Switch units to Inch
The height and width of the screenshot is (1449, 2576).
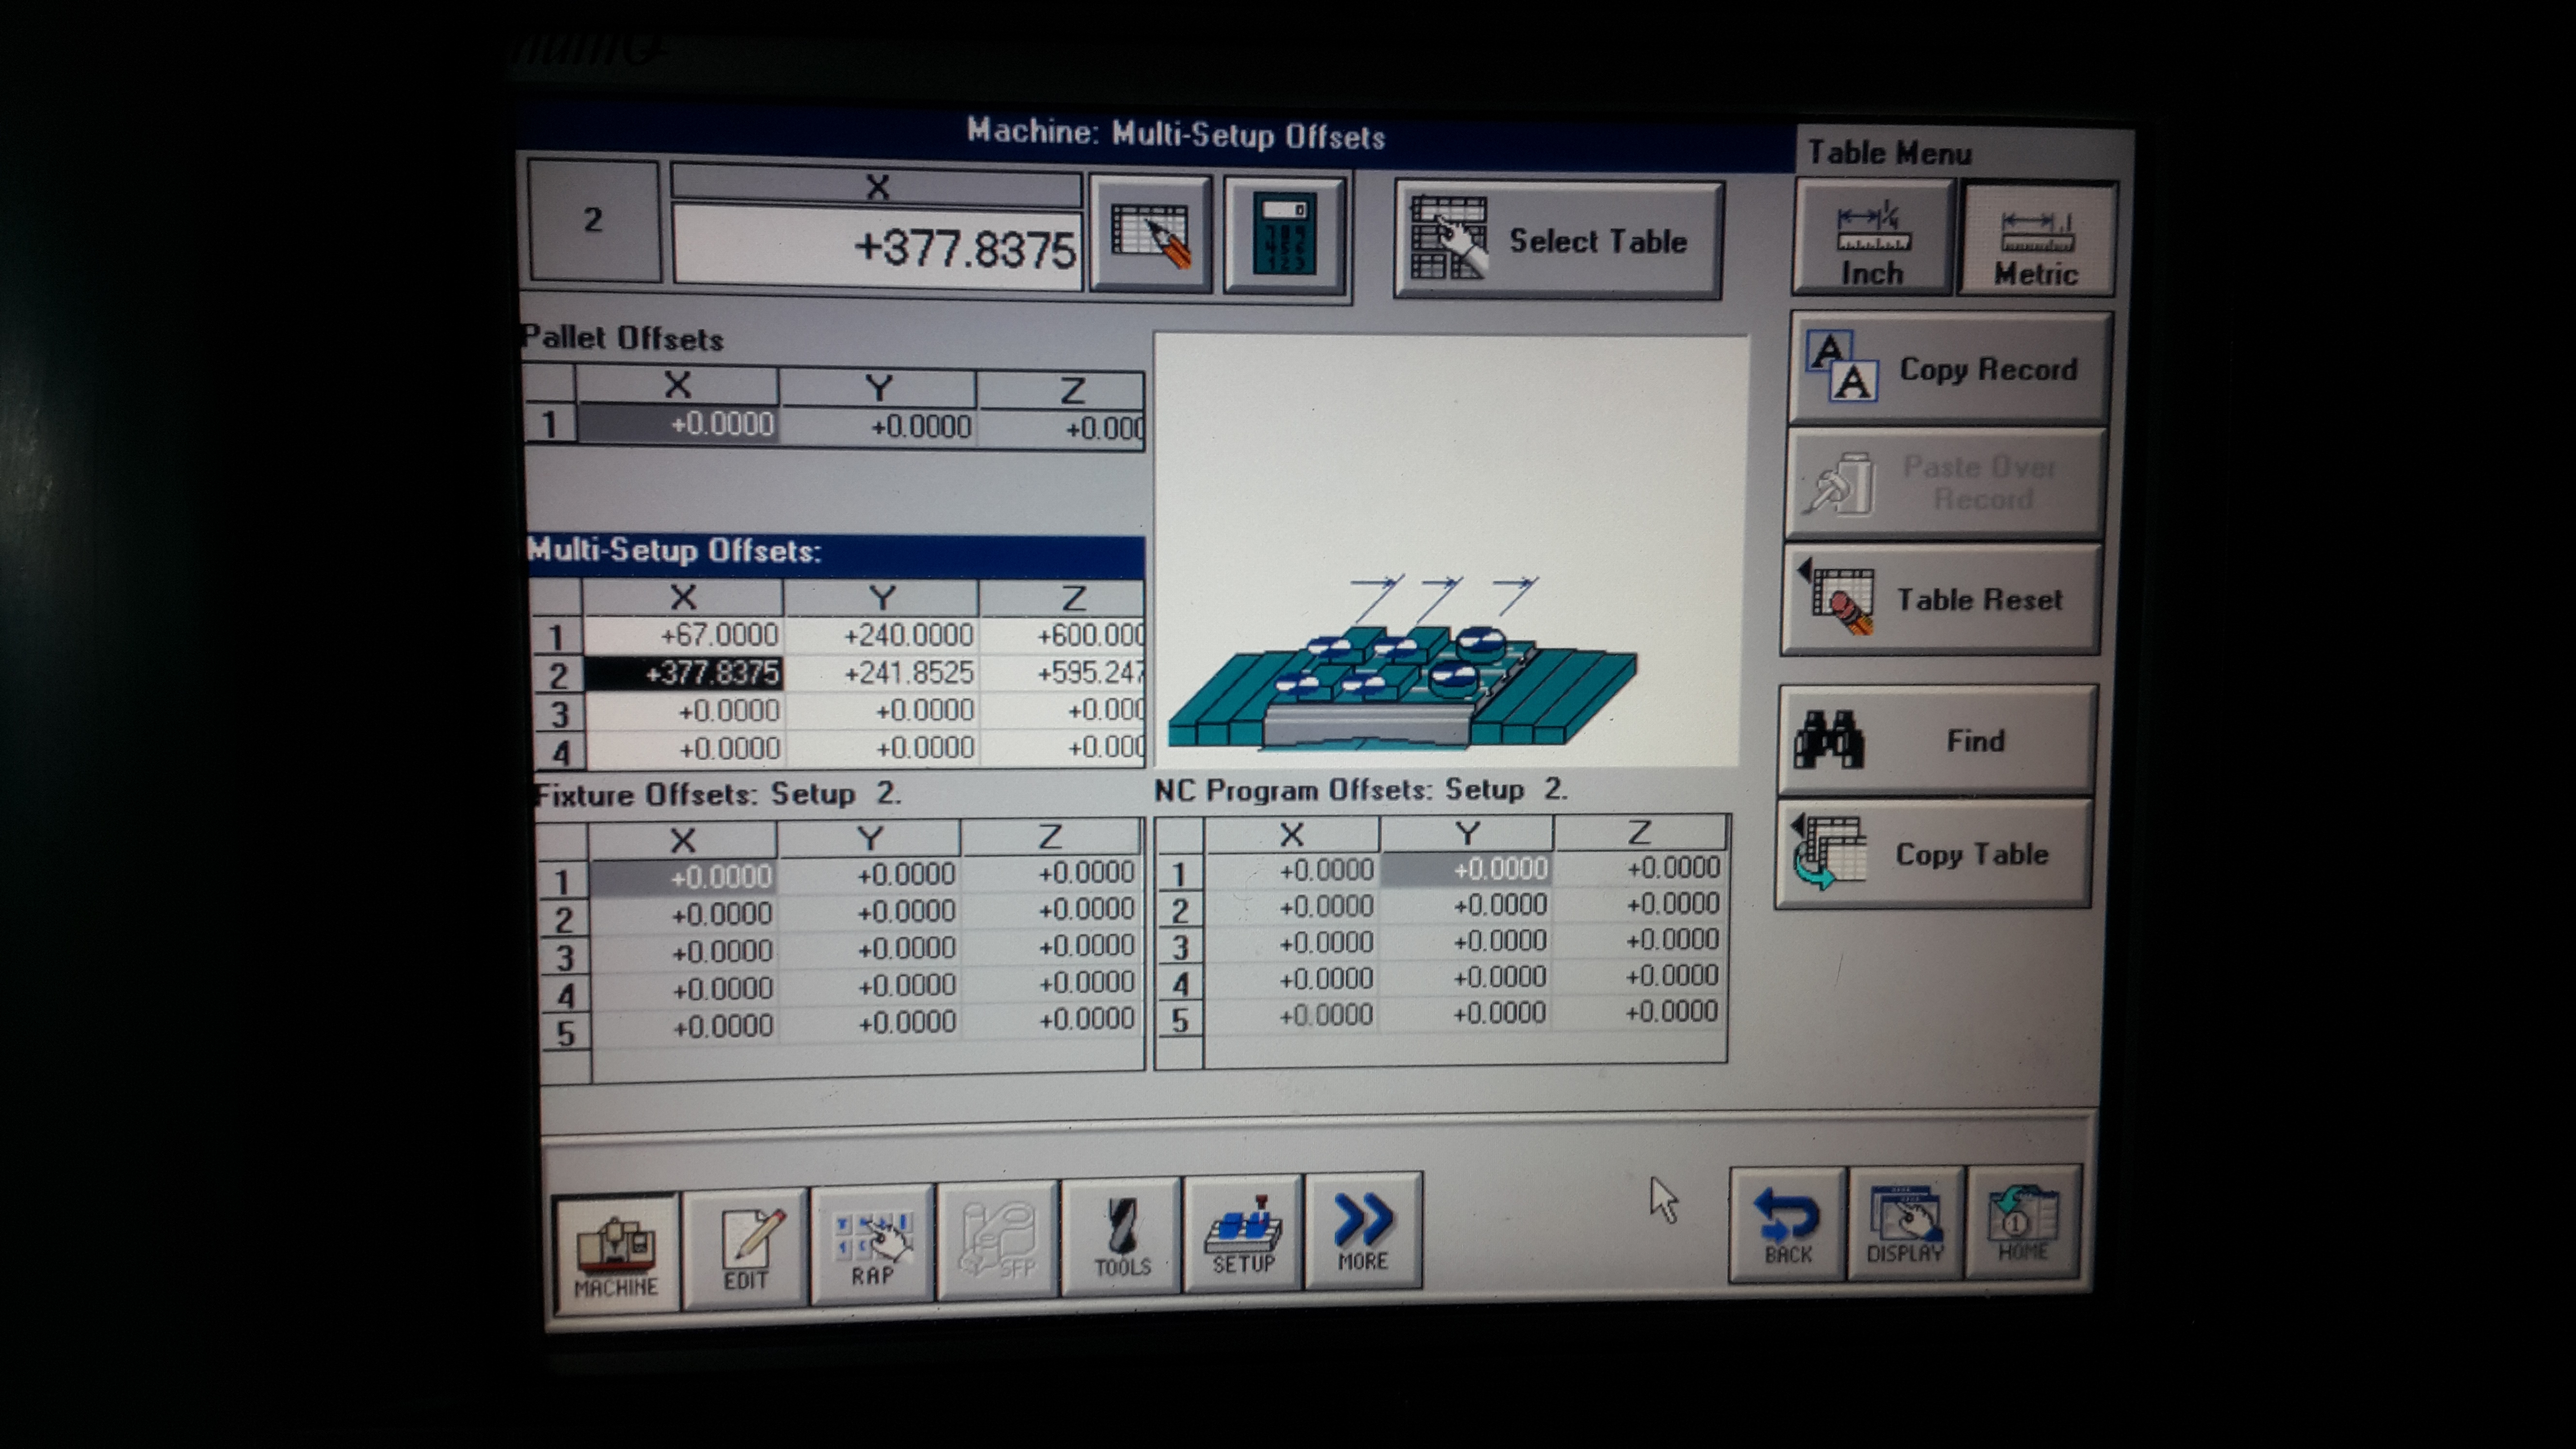tap(1873, 238)
